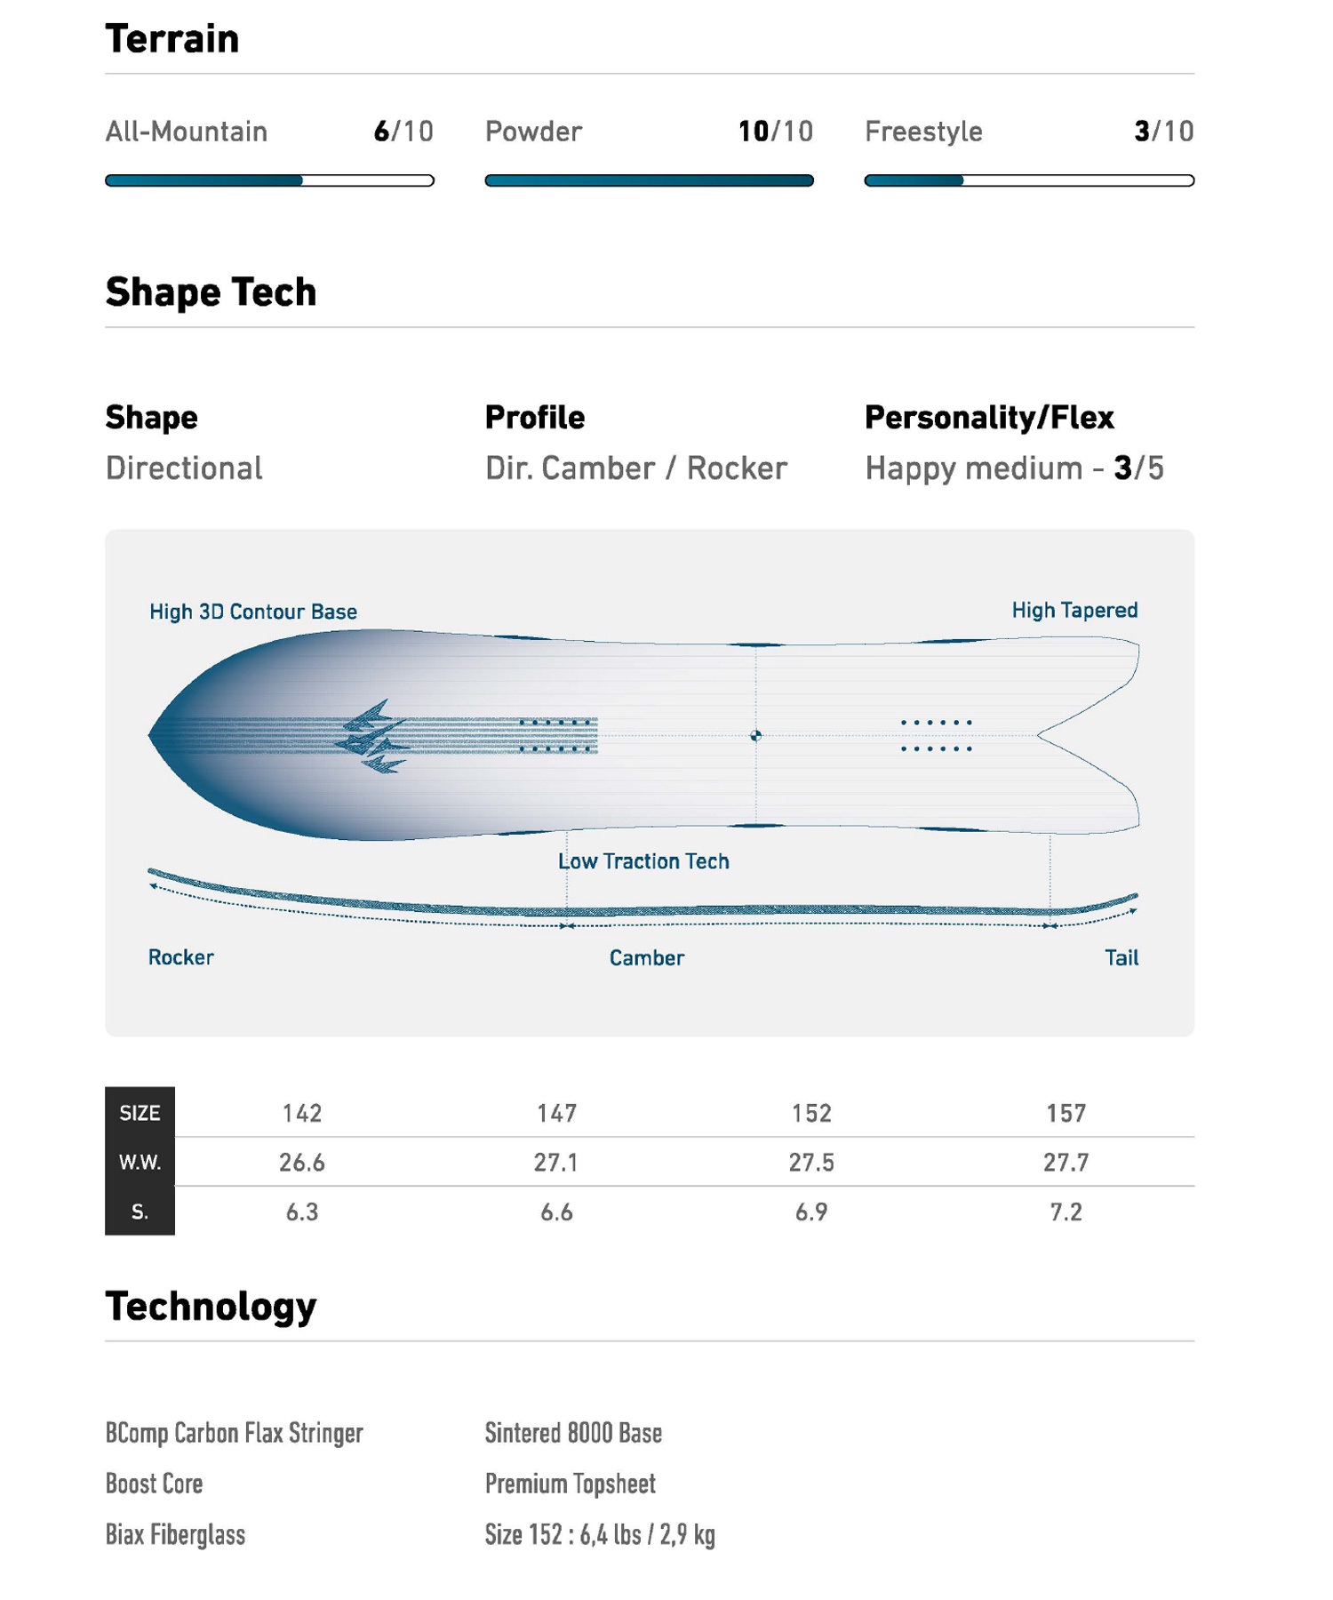The width and height of the screenshot is (1333, 1600).
Task: Click the SIZE row header cell
Action: click(x=140, y=1112)
